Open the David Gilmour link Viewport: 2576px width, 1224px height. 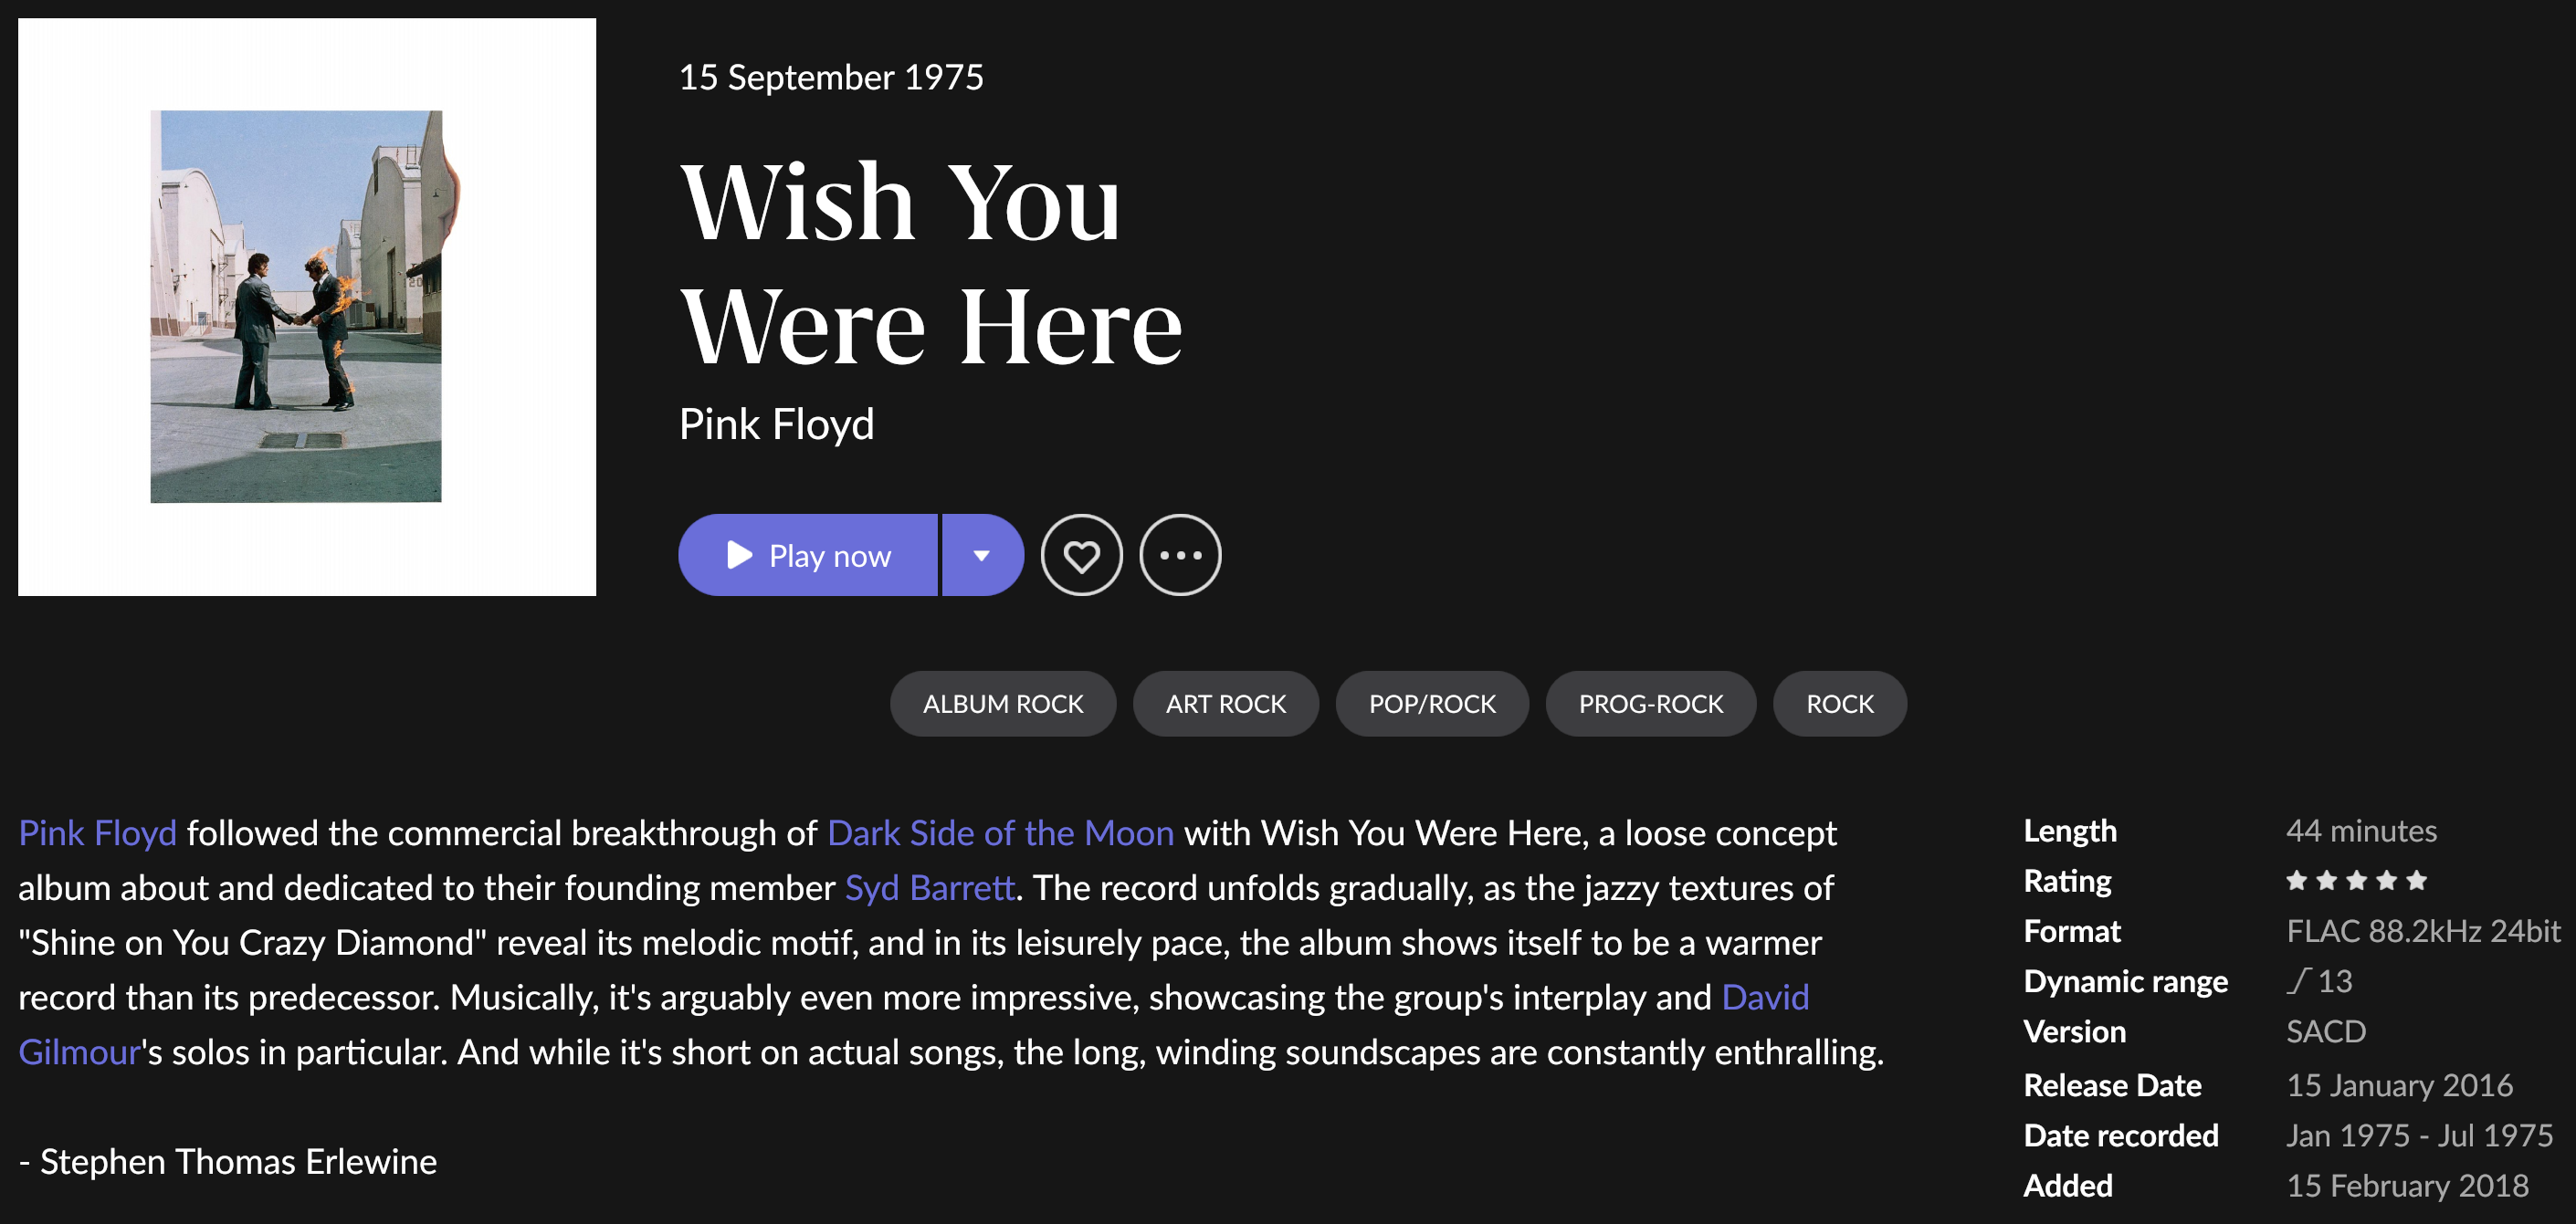coord(1765,998)
